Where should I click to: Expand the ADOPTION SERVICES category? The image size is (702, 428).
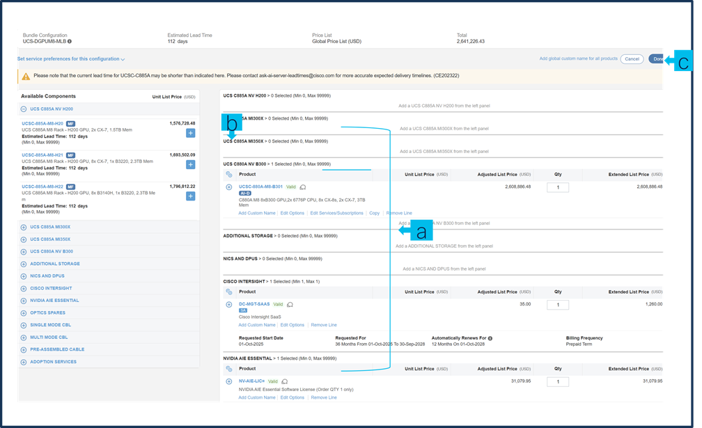coord(24,363)
